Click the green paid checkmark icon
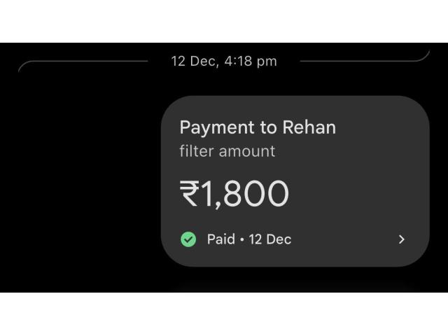The width and height of the screenshot is (448, 336). [188, 239]
